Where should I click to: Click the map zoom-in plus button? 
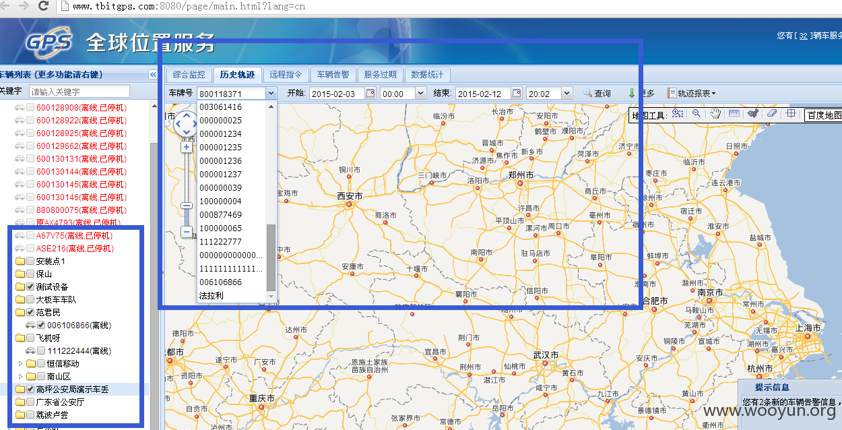coord(187,146)
